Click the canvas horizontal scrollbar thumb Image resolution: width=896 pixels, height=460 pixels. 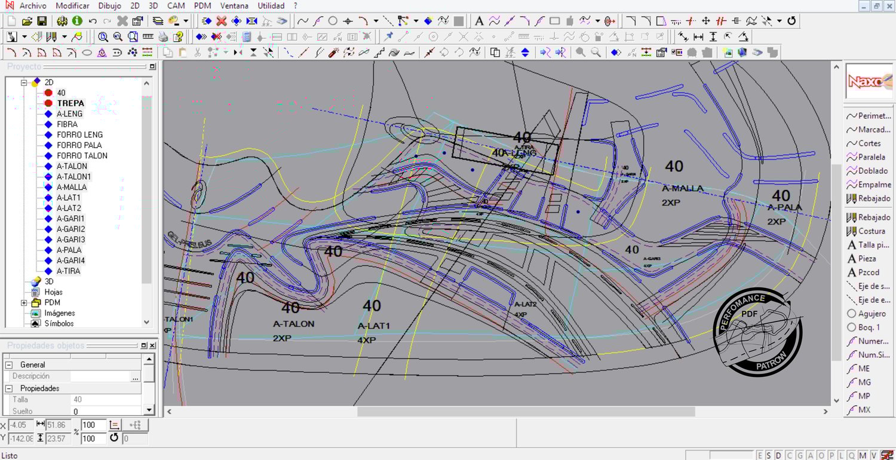[526, 412]
